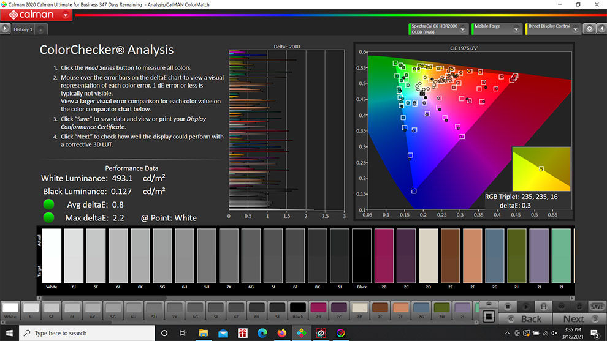Select the 6J gray patch in the bottom strip

click(31, 310)
